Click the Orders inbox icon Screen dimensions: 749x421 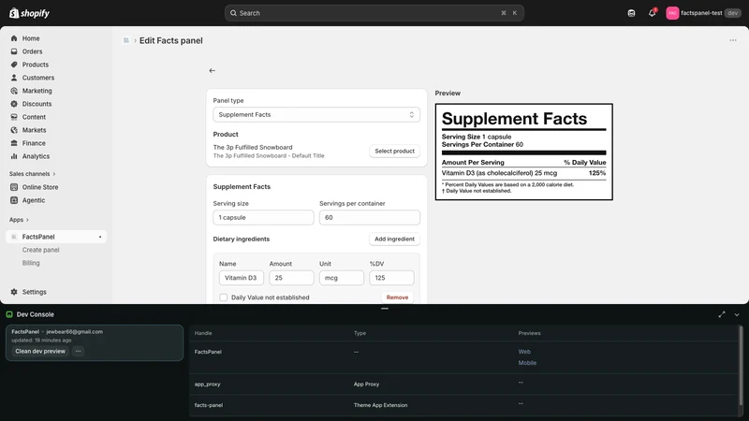(14, 51)
